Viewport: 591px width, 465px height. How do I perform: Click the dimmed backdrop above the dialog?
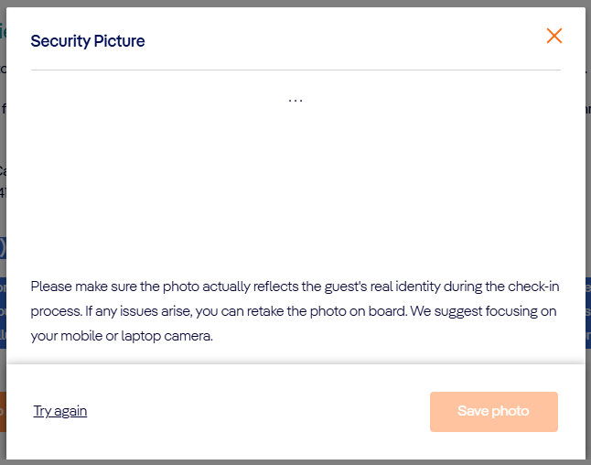click(295, 4)
